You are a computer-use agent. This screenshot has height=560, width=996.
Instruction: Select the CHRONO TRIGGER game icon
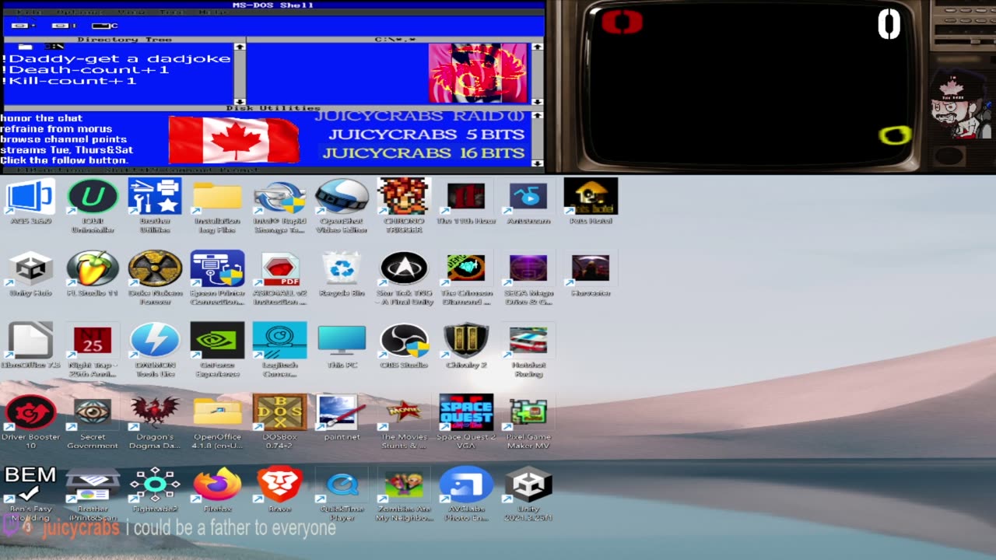[404, 204]
